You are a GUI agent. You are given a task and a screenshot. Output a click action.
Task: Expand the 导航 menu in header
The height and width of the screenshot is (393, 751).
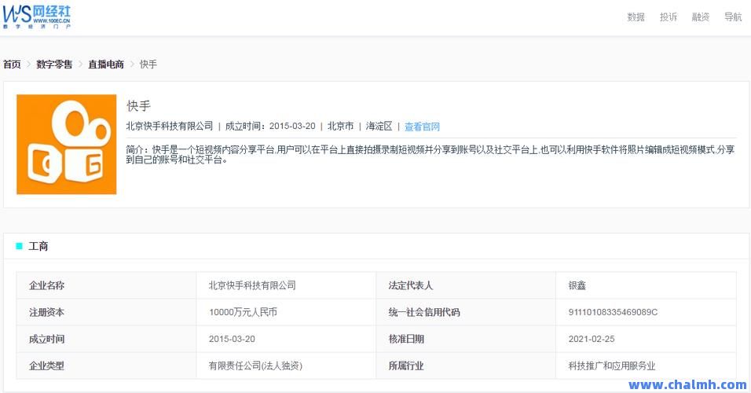[732, 17]
